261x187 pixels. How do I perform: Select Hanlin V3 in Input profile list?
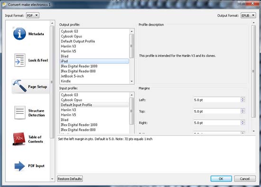coord(94,110)
